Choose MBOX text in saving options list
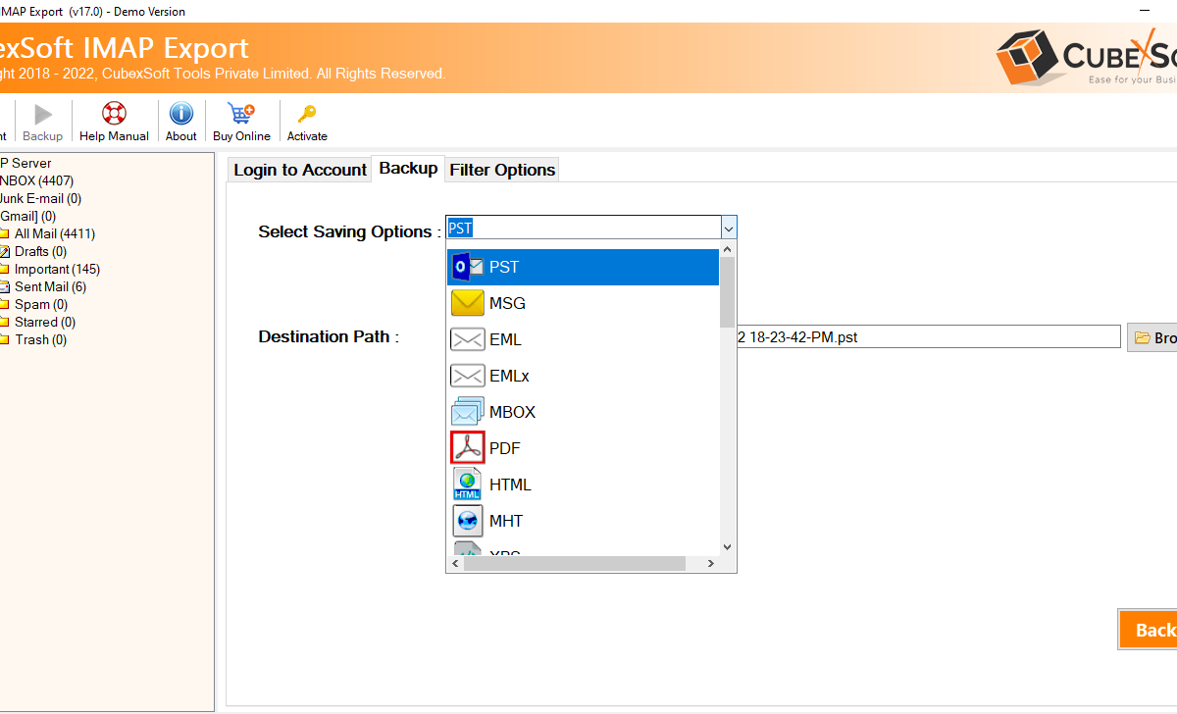This screenshot has height=714, width=1177. coord(512,412)
